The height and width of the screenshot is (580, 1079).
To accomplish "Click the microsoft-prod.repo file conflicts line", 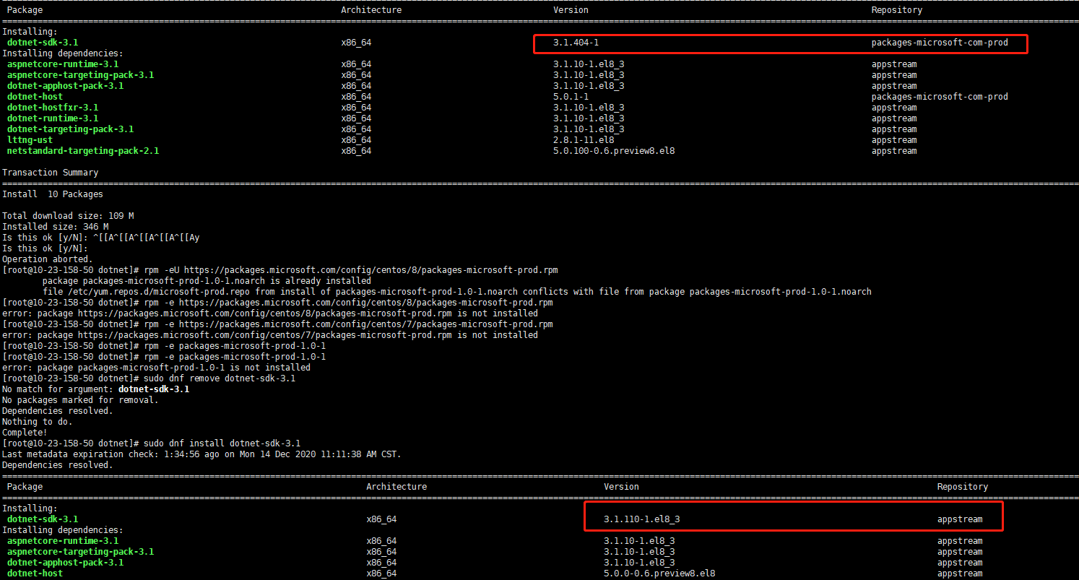I will coord(457,292).
